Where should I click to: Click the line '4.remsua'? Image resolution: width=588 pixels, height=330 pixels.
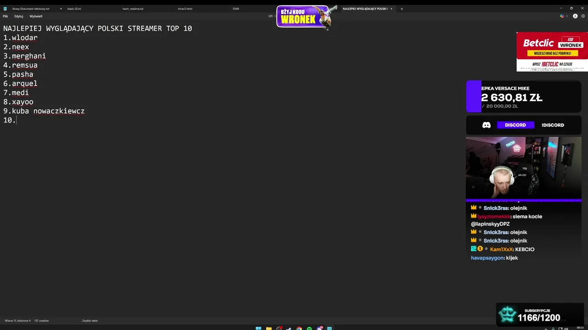coord(20,65)
